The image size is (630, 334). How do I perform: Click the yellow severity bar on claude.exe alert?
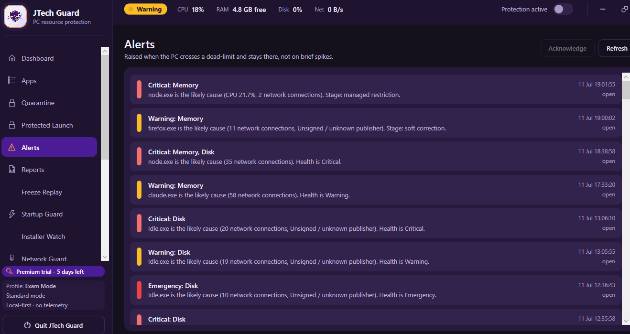coord(139,190)
